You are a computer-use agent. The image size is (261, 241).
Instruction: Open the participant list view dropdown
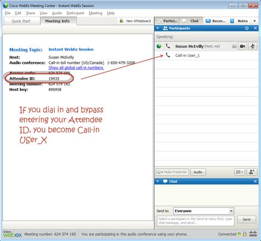point(240,172)
